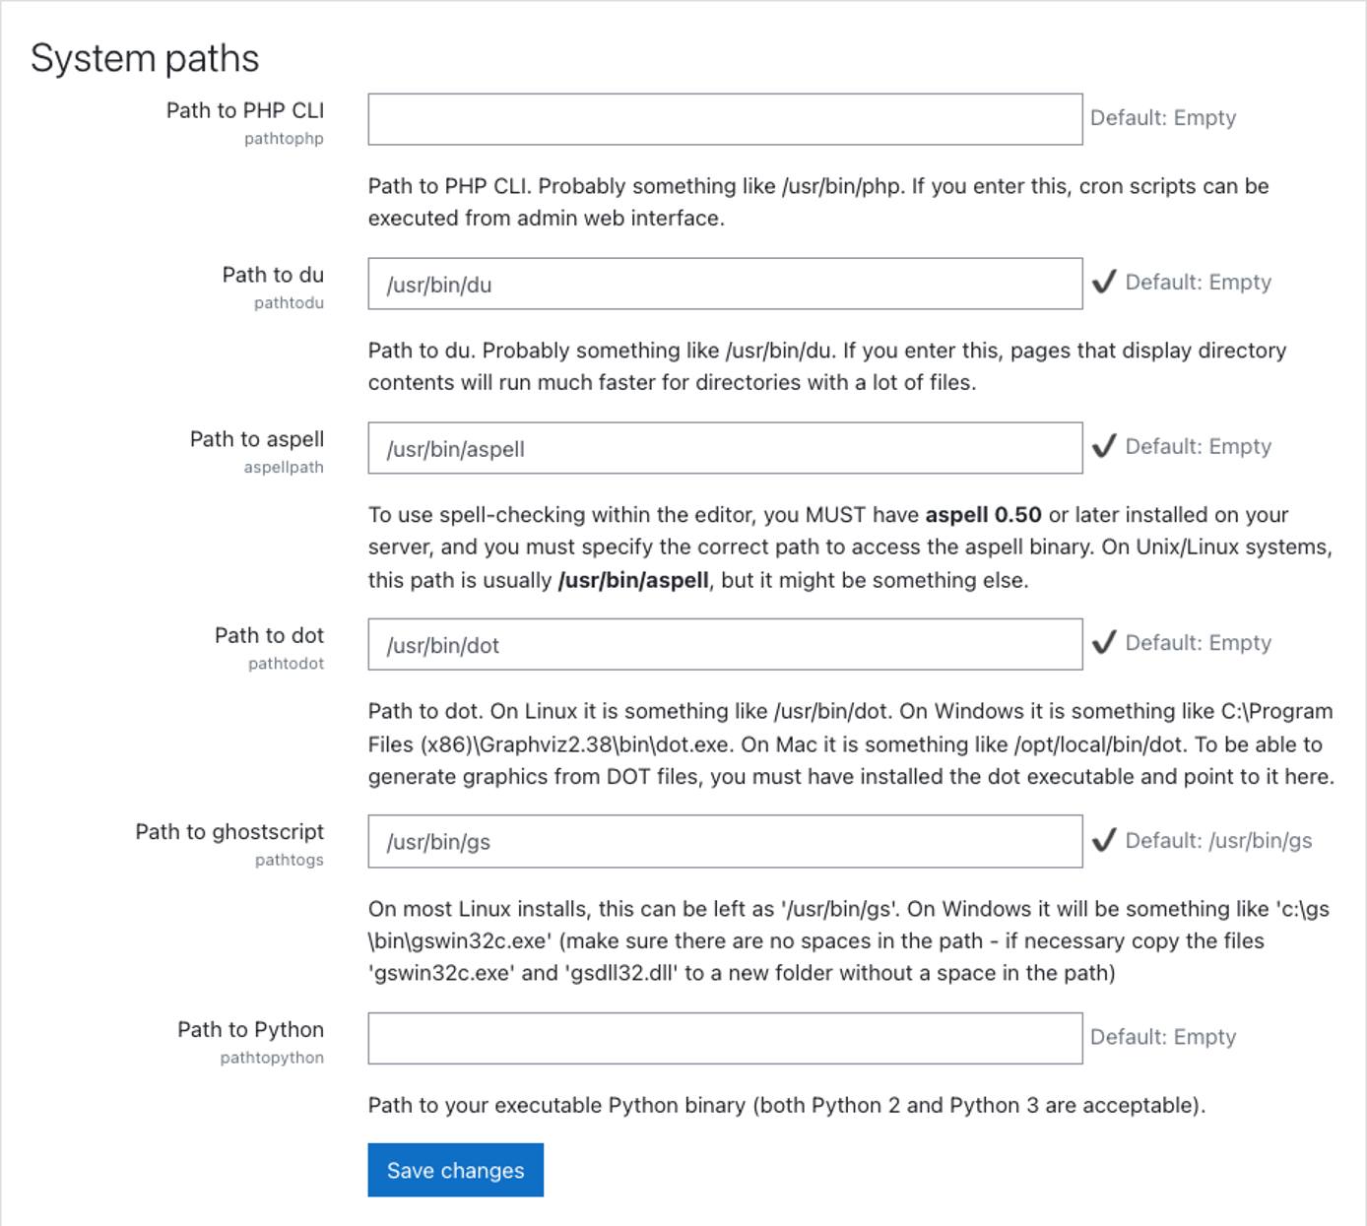Select the /usr/bin/dot path input
The image size is (1367, 1226).
click(x=724, y=644)
